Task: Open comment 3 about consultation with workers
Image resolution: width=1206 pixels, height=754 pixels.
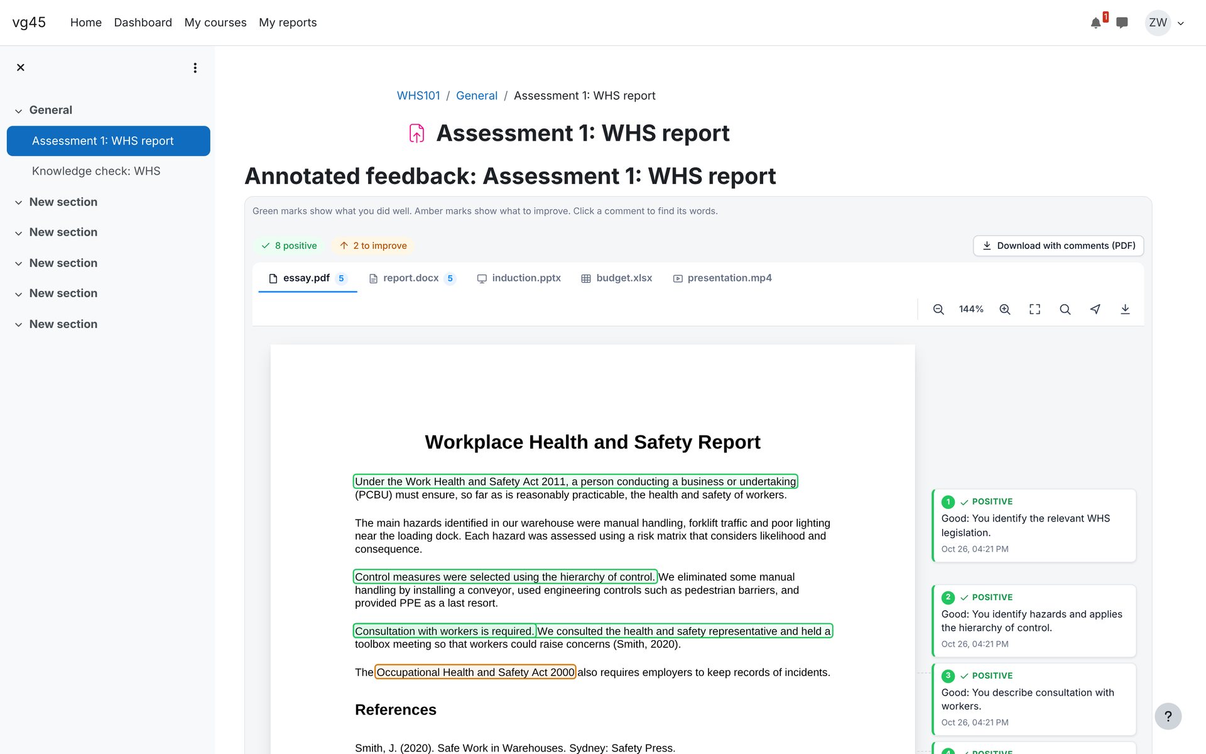Action: point(1034,699)
